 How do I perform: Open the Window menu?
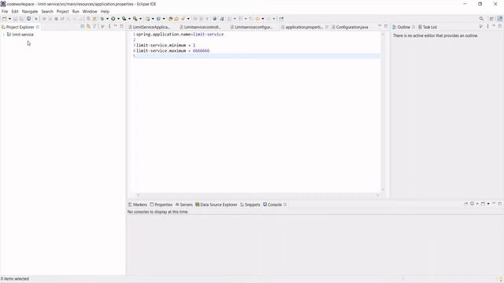[x=90, y=11]
